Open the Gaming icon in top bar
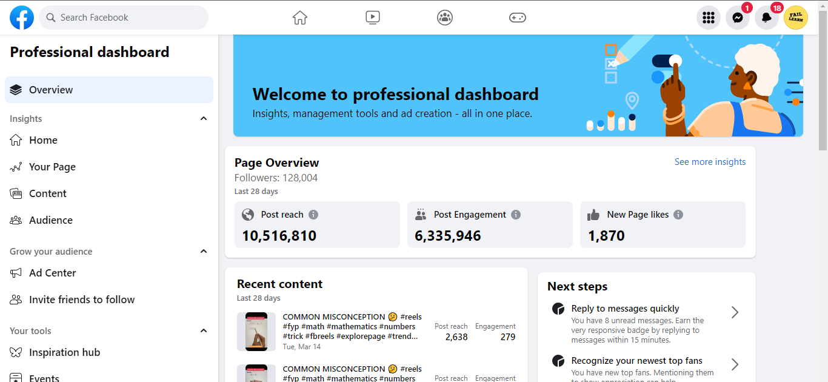The height and width of the screenshot is (382, 828). coord(518,18)
